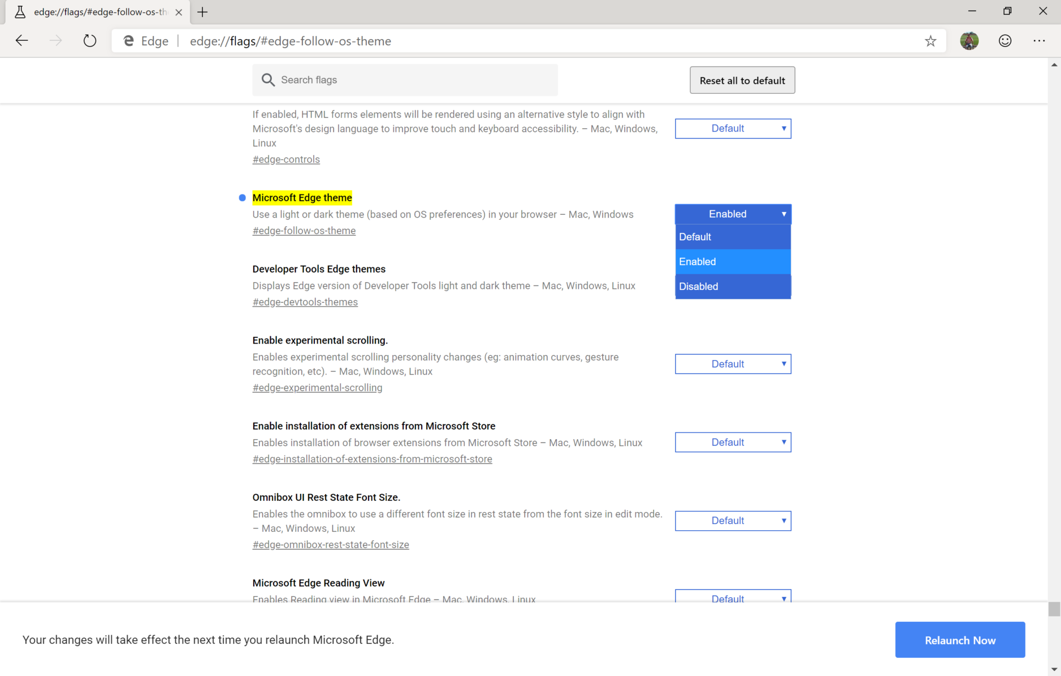Viewport: 1061px width, 676px height.
Task: Click Enable installation of extensions heading
Action: coord(374,426)
